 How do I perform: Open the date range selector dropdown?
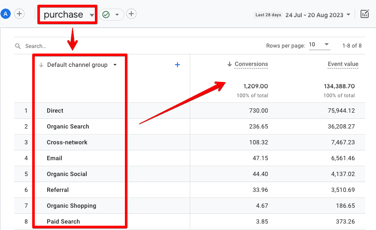pyautogui.click(x=318, y=15)
